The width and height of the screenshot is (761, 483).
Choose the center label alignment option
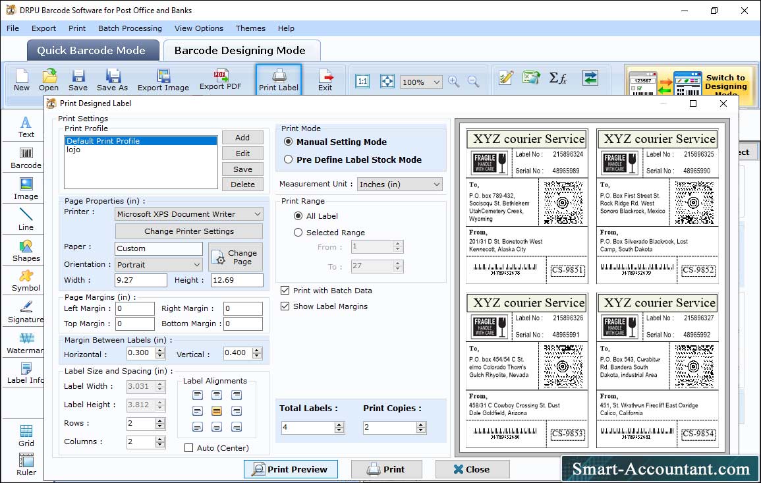217,411
